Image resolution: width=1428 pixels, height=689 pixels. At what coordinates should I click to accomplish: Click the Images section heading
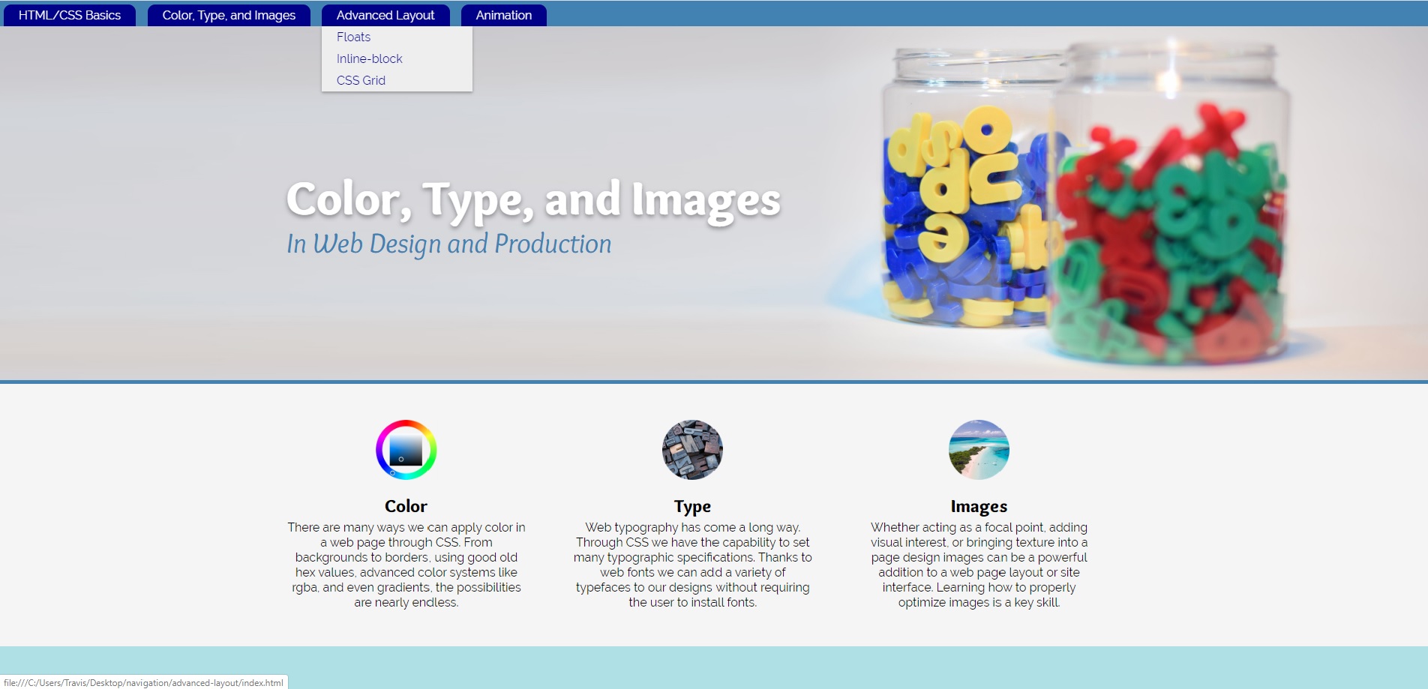(979, 507)
